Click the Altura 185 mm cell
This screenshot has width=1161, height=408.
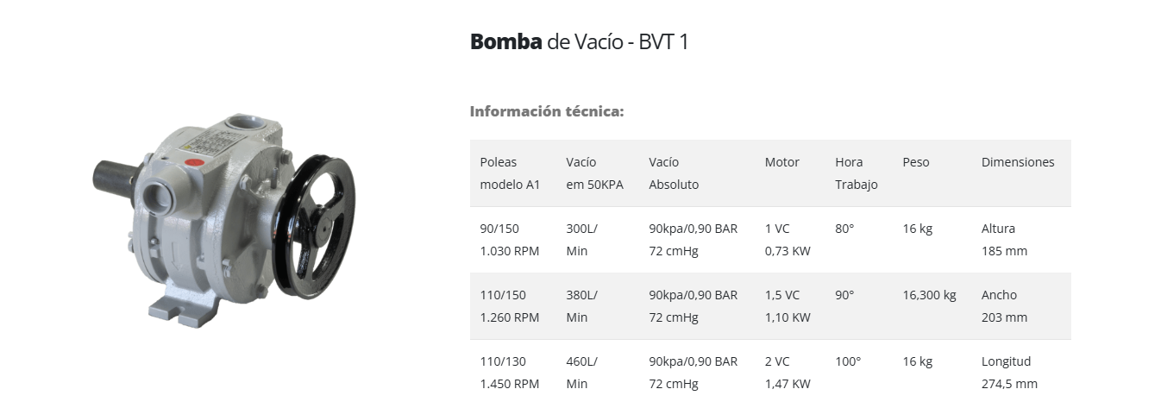[1004, 240]
